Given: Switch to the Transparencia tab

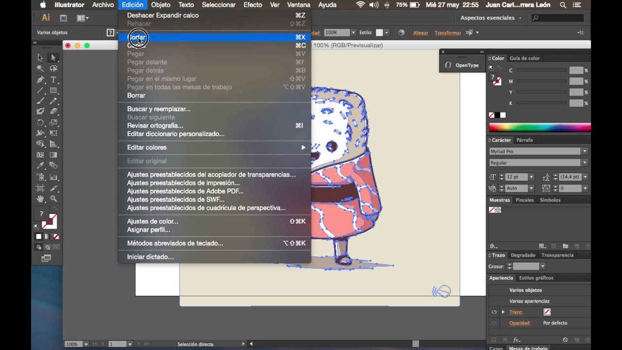Looking at the screenshot, I should (x=557, y=255).
